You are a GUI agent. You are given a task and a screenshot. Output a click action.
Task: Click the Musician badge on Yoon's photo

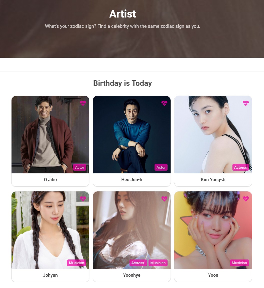tap(239, 263)
